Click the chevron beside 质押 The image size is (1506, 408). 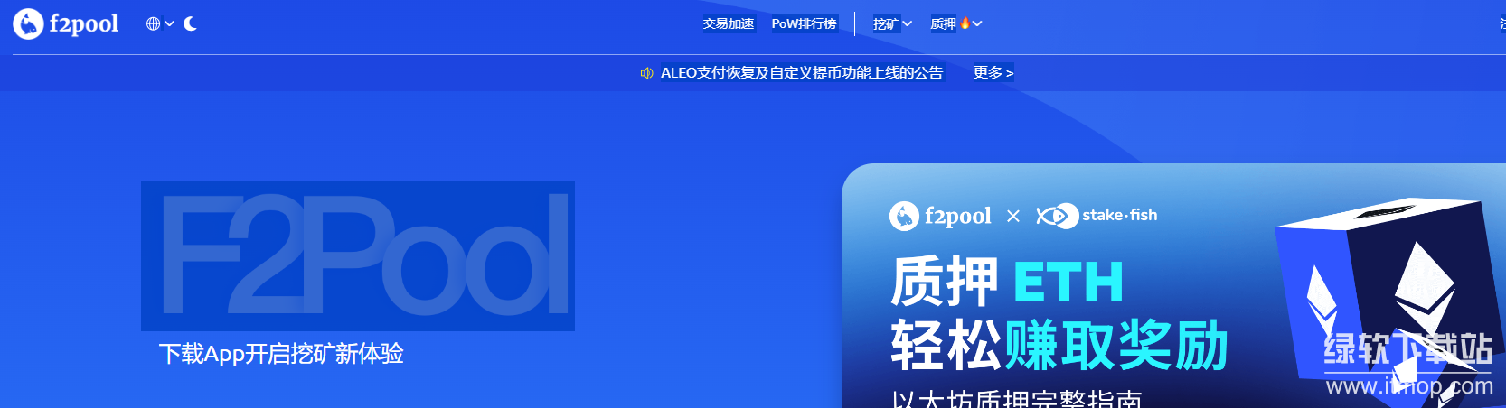[x=977, y=24]
